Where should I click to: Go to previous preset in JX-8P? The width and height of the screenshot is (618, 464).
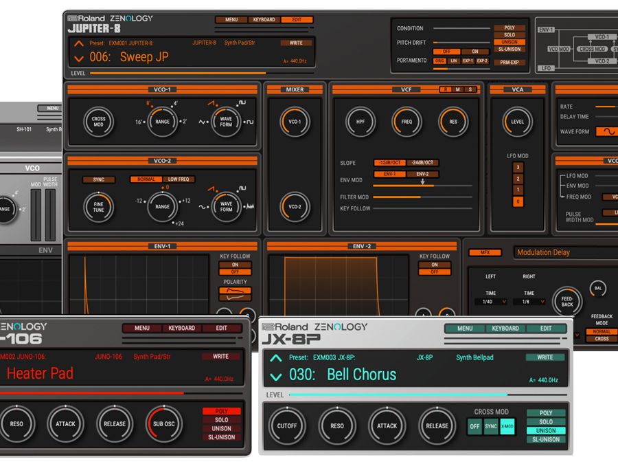click(276, 358)
